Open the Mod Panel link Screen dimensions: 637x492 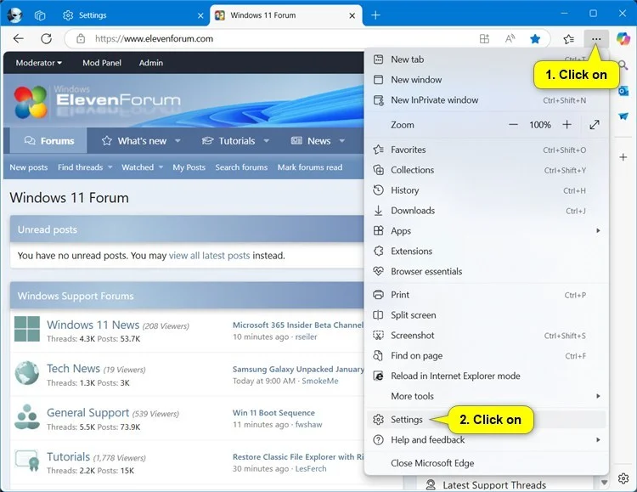point(102,63)
